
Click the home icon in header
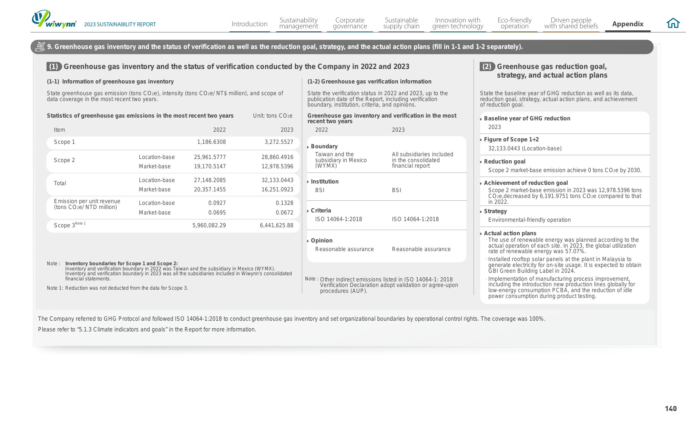(673, 23)
